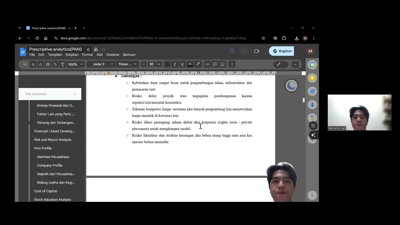400x225 pixels.
Task: Open Contacts in side panel
Action: [312, 104]
